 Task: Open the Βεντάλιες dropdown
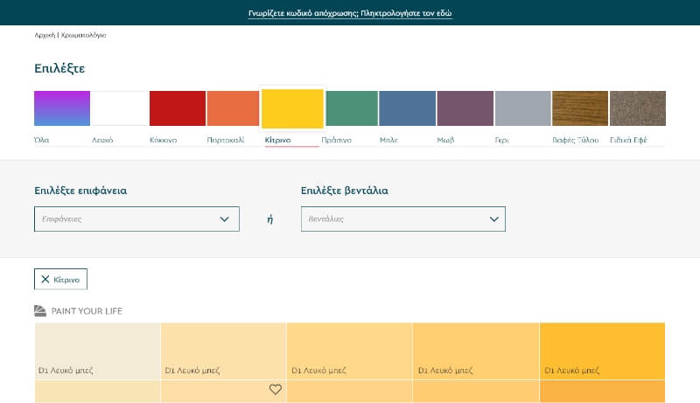(402, 219)
